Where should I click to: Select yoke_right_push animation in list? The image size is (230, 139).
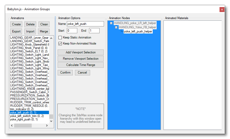tap(24, 119)
